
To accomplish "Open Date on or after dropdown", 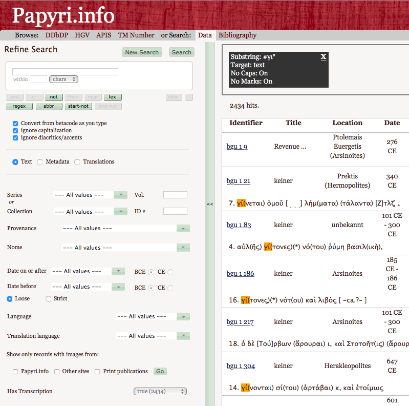I will pos(118,271).
